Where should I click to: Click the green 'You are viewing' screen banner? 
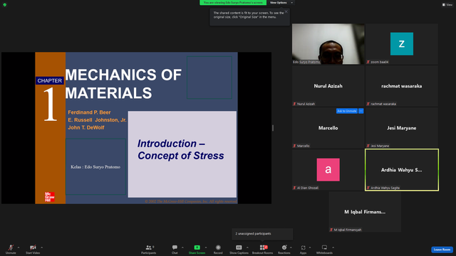coord(233,3)
